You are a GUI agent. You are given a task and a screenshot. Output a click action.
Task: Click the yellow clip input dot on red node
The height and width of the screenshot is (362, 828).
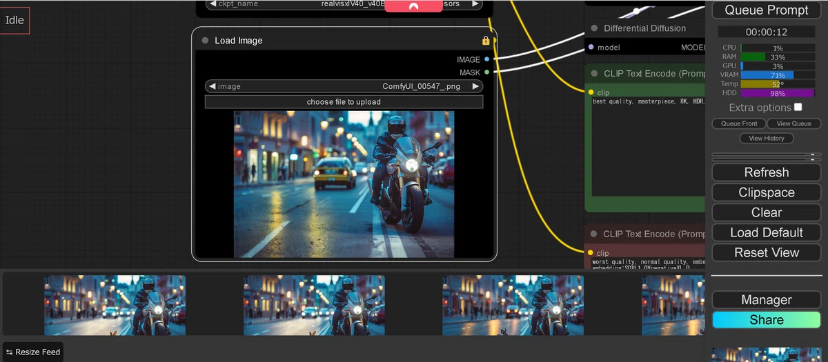591,252
